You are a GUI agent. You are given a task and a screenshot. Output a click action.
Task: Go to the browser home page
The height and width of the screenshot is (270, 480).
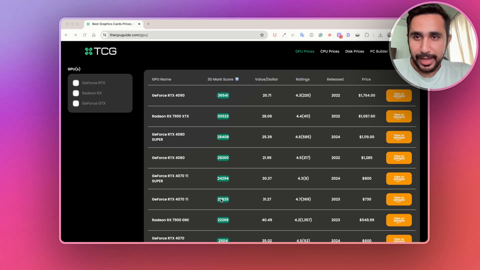point(93,35)
